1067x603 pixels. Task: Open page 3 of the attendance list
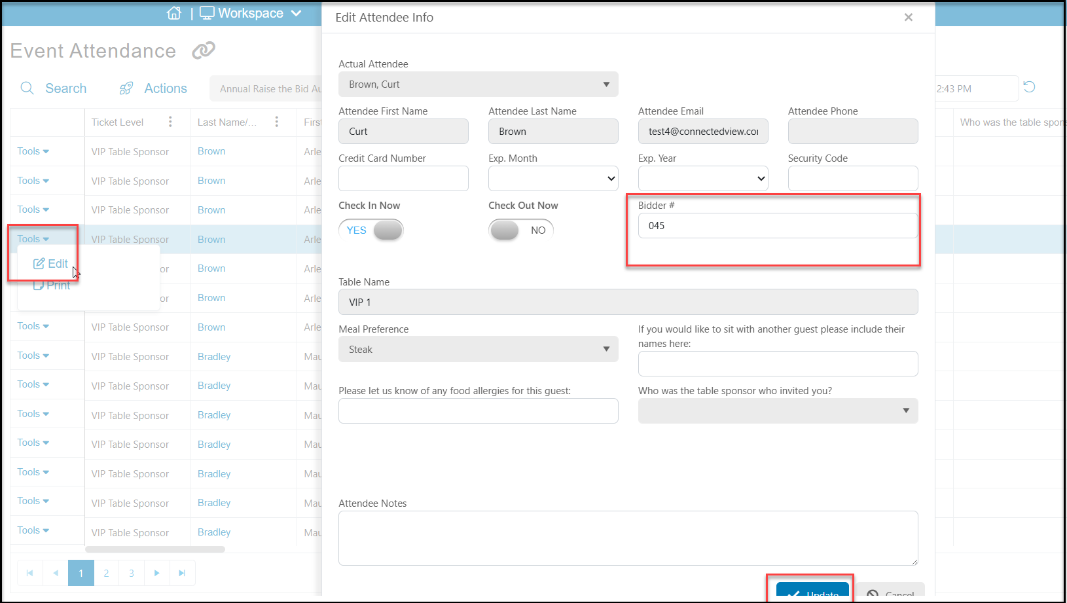point(132,573)
